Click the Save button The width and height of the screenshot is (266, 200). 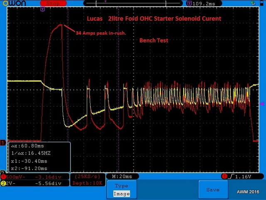(x=213, y=190)
